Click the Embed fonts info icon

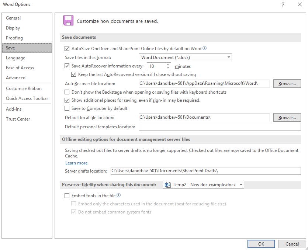[x=119, y=195]
